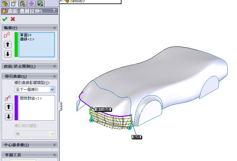Select 開啓群組<1> in guide curves list
237x161 pixels.
(x=31, y=98)
